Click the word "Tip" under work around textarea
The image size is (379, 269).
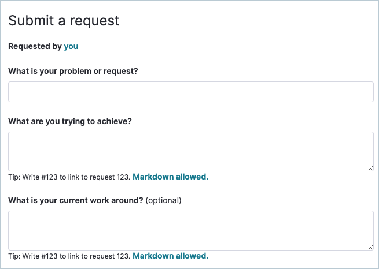pyautogui.click(x=14, y=256)
